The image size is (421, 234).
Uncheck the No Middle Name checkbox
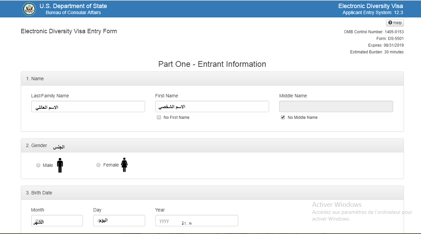[283, 118]
